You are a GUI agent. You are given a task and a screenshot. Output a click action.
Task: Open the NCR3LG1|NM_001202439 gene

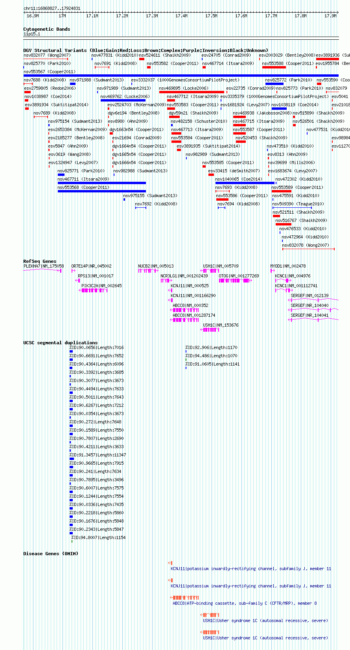[x=184, y=276]
